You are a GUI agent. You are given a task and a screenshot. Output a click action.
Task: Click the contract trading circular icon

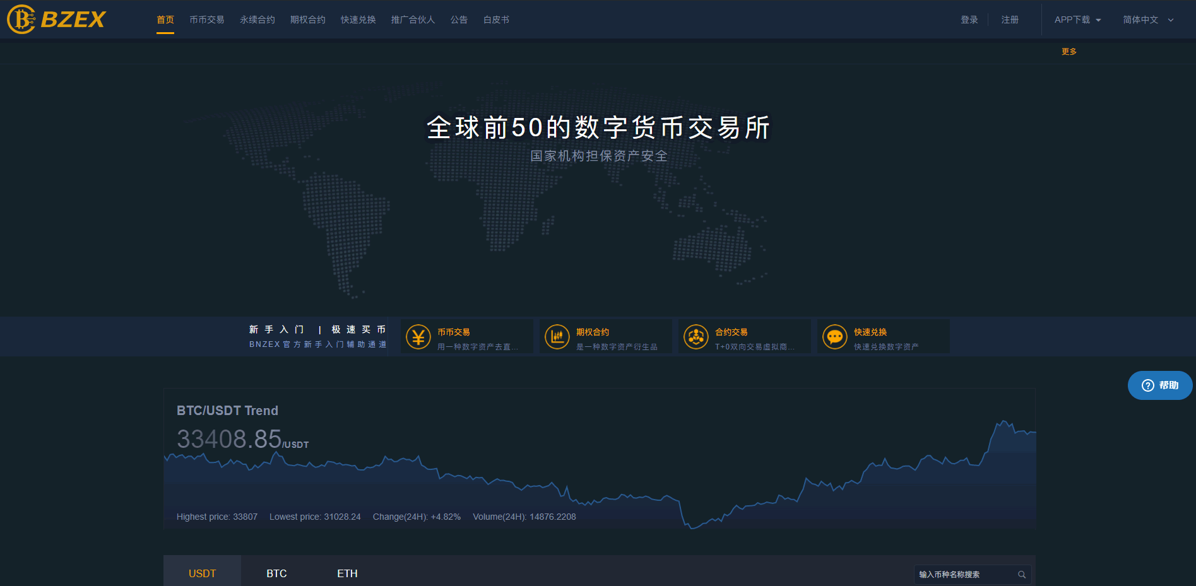tap(696, 337)
